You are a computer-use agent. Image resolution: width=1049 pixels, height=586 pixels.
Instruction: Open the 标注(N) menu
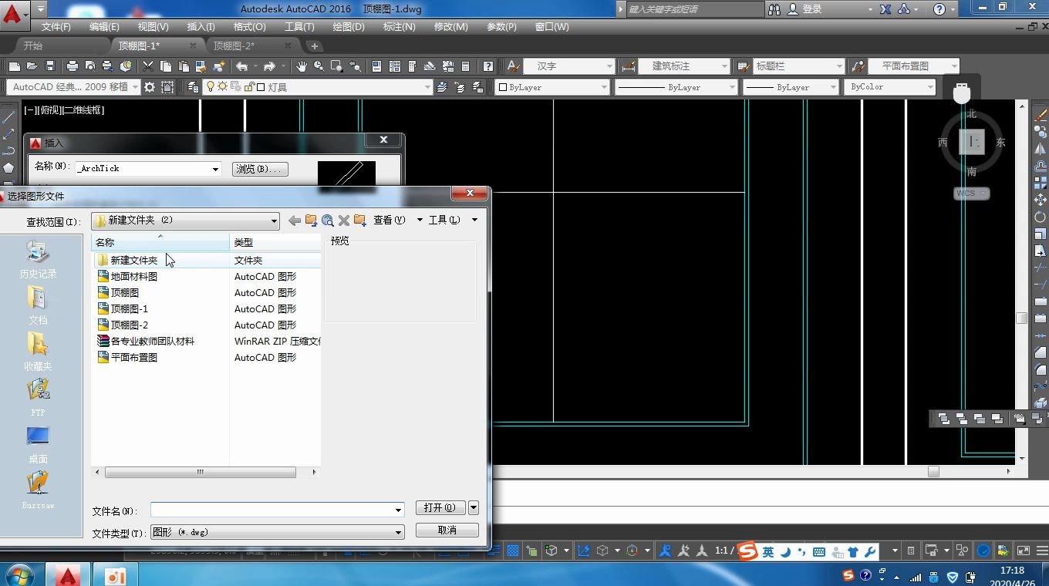click(399, 26)
